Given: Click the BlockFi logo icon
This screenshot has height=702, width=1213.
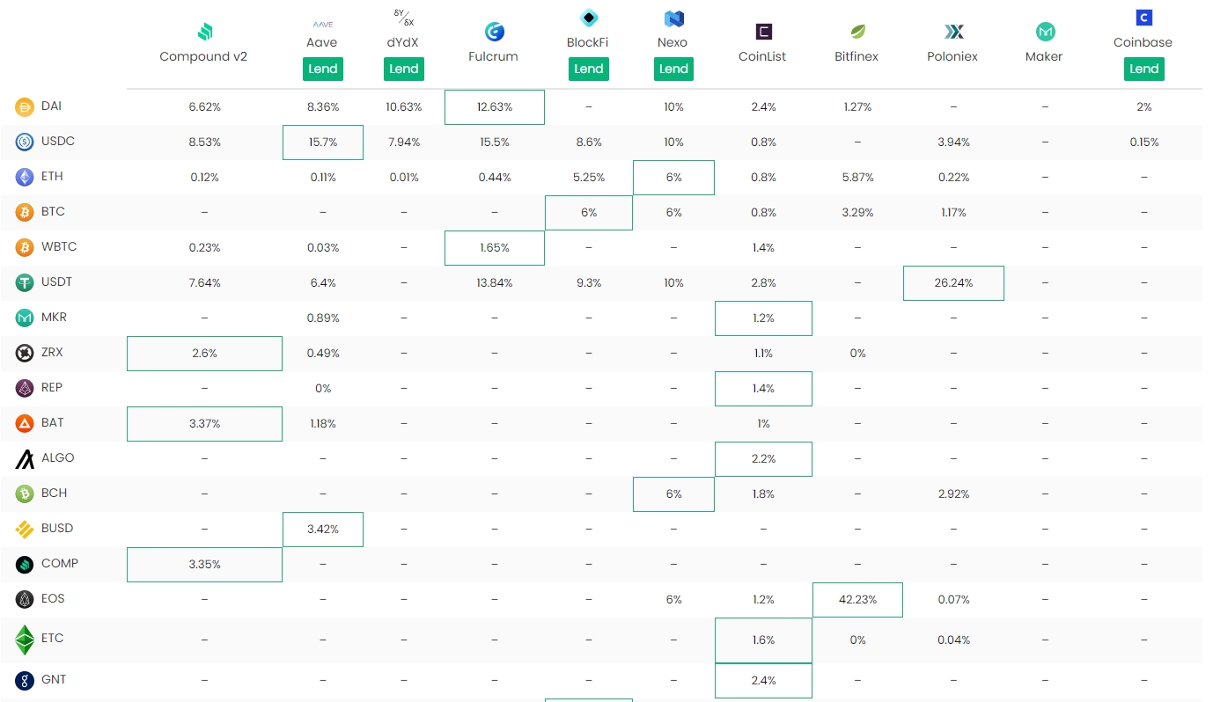Looking at the screenshot, I should tap(589, 18).
